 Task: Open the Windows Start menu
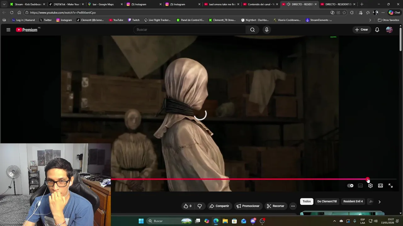click(x=141, y=221)
